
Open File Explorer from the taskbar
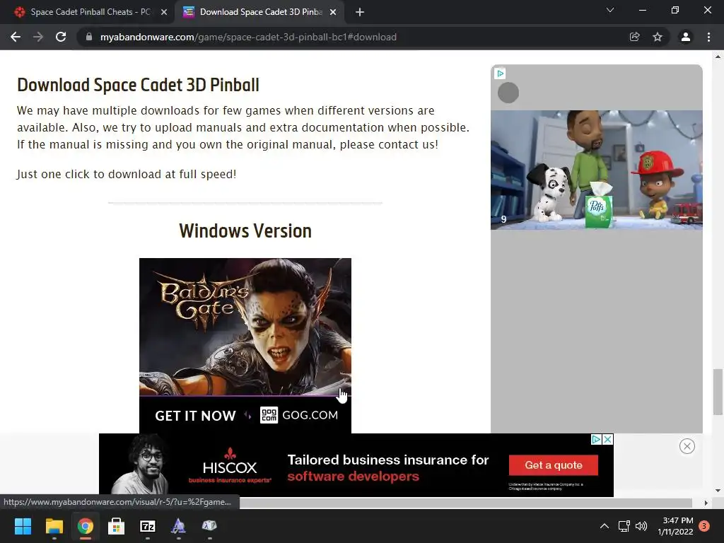click(x=54, y=526)
